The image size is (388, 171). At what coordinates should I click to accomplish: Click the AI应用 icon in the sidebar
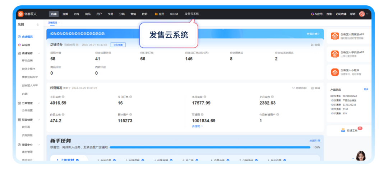tap(19, 45)
